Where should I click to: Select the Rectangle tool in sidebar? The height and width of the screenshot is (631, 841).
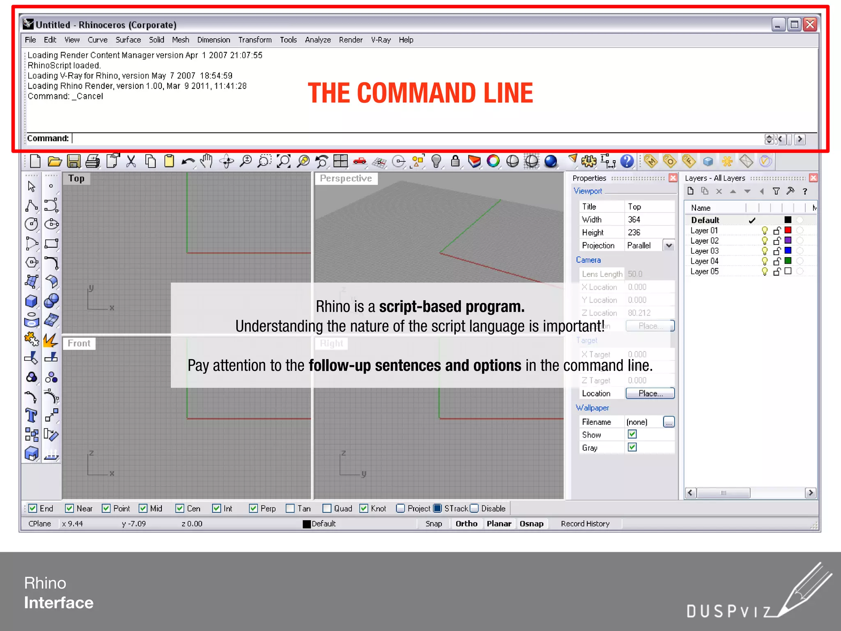tap(51, 243)
